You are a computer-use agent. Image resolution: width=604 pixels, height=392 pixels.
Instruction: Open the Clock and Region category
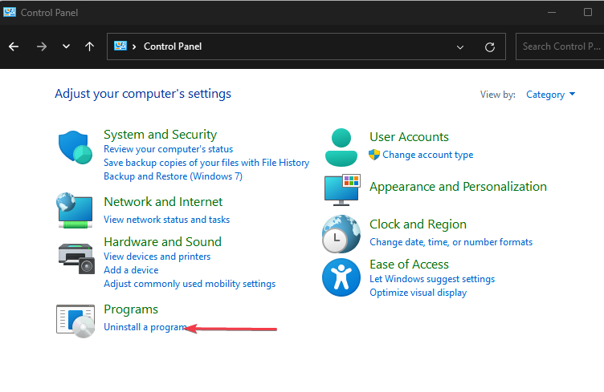pyautogui.click(x=418, y=224)
